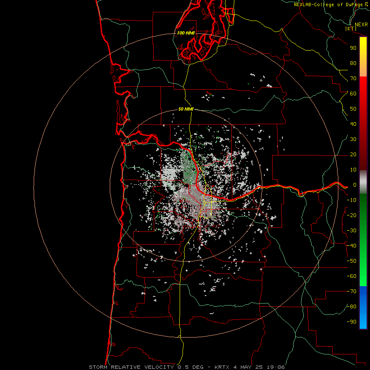Select the '50' value on velocity scale
Image resolution: width=370 pixels, height=370 pixels.
pyautogui.click(x=353, y=109)
